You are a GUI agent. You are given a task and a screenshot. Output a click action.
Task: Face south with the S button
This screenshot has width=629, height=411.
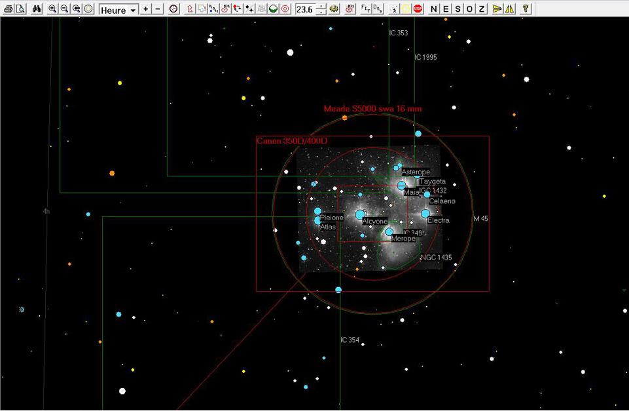pyautogui.click(x=458, y=9)
